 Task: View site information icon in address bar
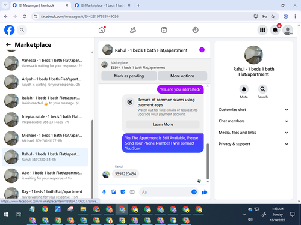coord(36,16)
